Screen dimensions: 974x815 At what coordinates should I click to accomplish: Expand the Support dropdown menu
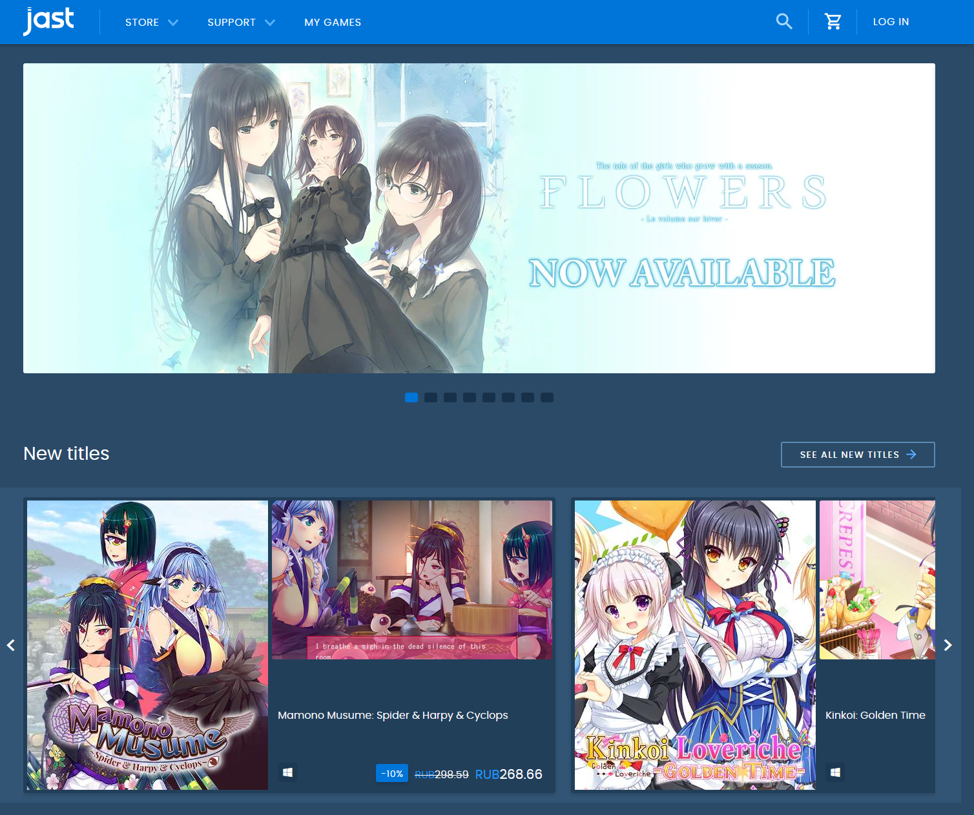coord(242,22)
